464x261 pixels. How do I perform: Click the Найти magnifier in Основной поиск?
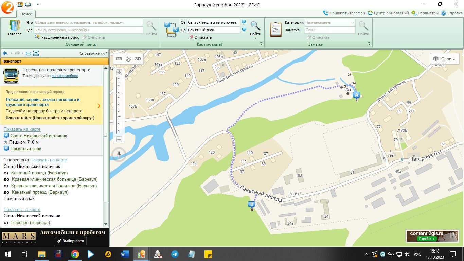pyautogui.click(x=151, y=28)
